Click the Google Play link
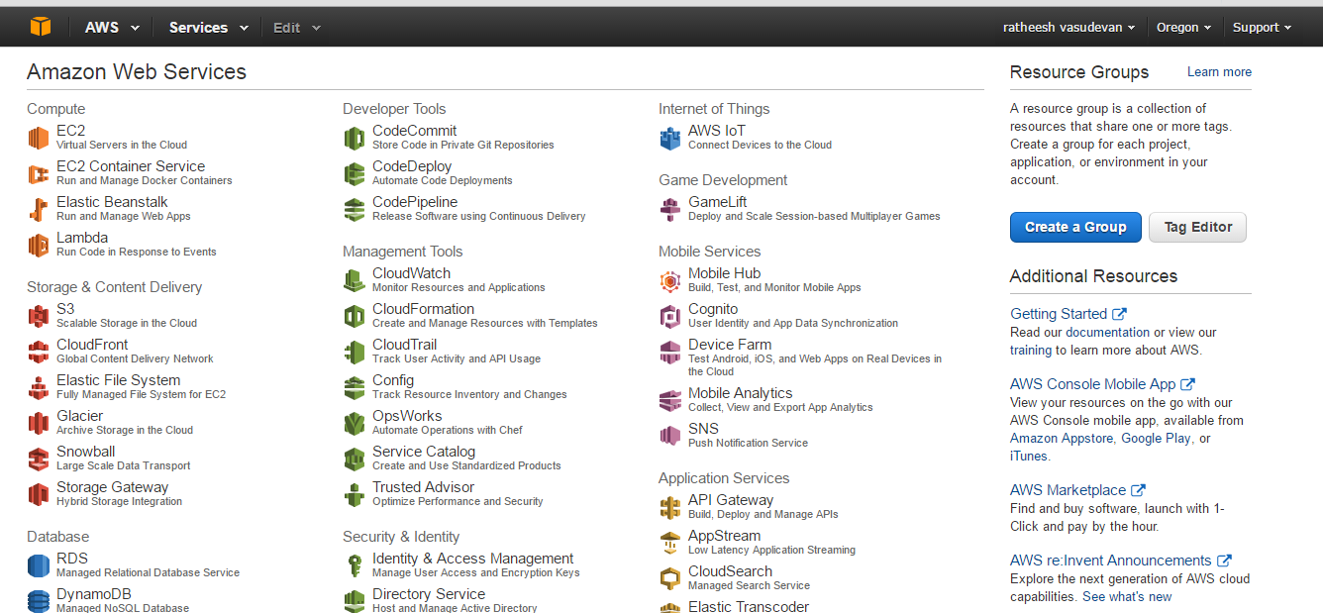 click(x=1156, y=438)
